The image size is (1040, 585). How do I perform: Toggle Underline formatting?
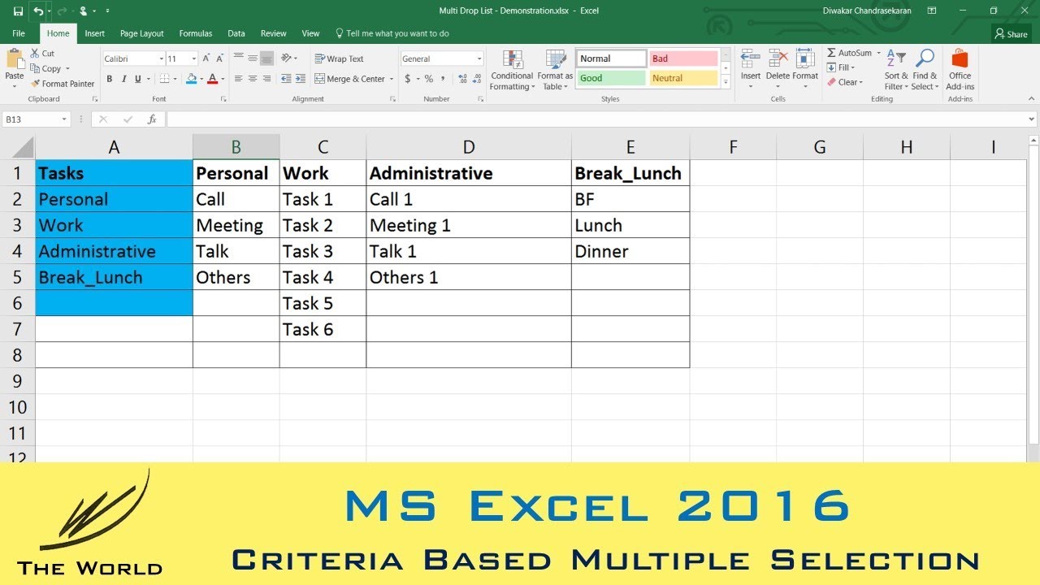tap(137, 79)
